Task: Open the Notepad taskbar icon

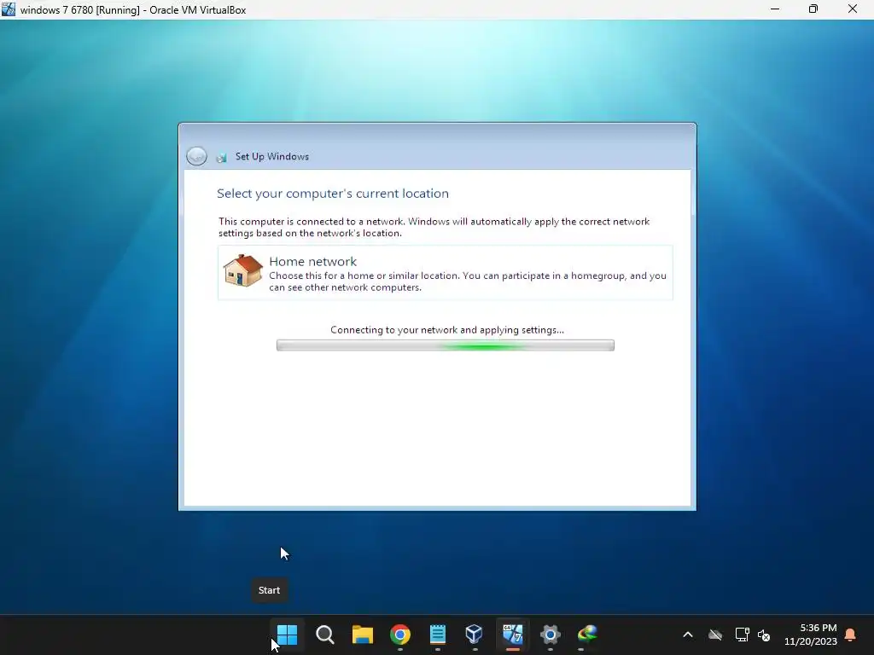Action: tap(438, 635)
